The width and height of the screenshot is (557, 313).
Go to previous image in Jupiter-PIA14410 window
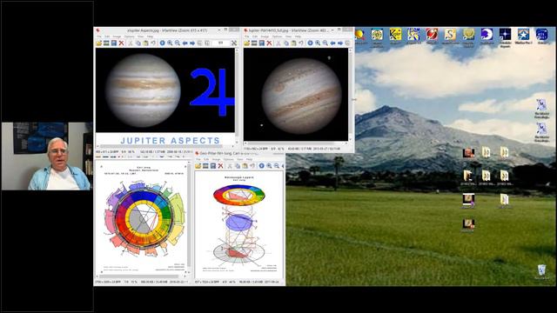332,43
